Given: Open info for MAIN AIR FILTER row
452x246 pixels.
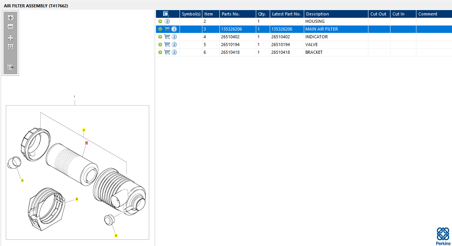Looking at the screenshot, I should [174, 29].
